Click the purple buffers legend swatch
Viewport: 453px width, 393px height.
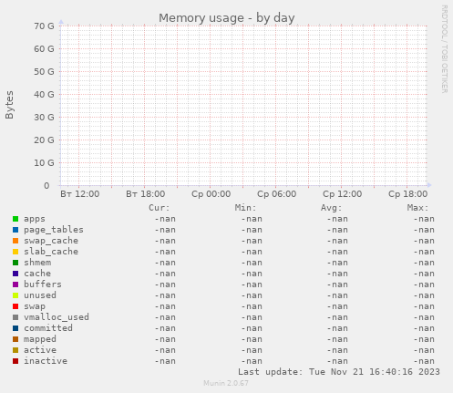click(x=15, y=284)
